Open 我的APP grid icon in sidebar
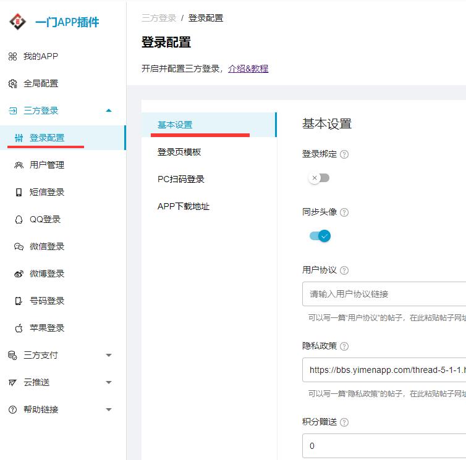466x460 pixels. tap(12, 56)
